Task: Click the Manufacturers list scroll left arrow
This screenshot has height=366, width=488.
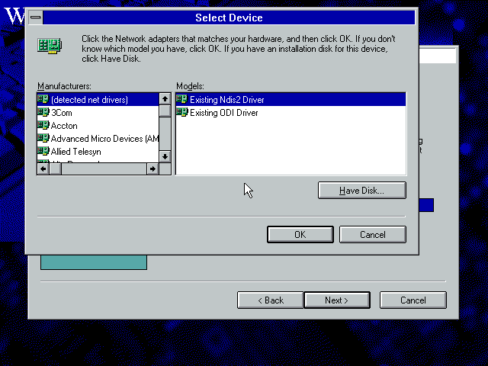Action: [x=43, y=169]
